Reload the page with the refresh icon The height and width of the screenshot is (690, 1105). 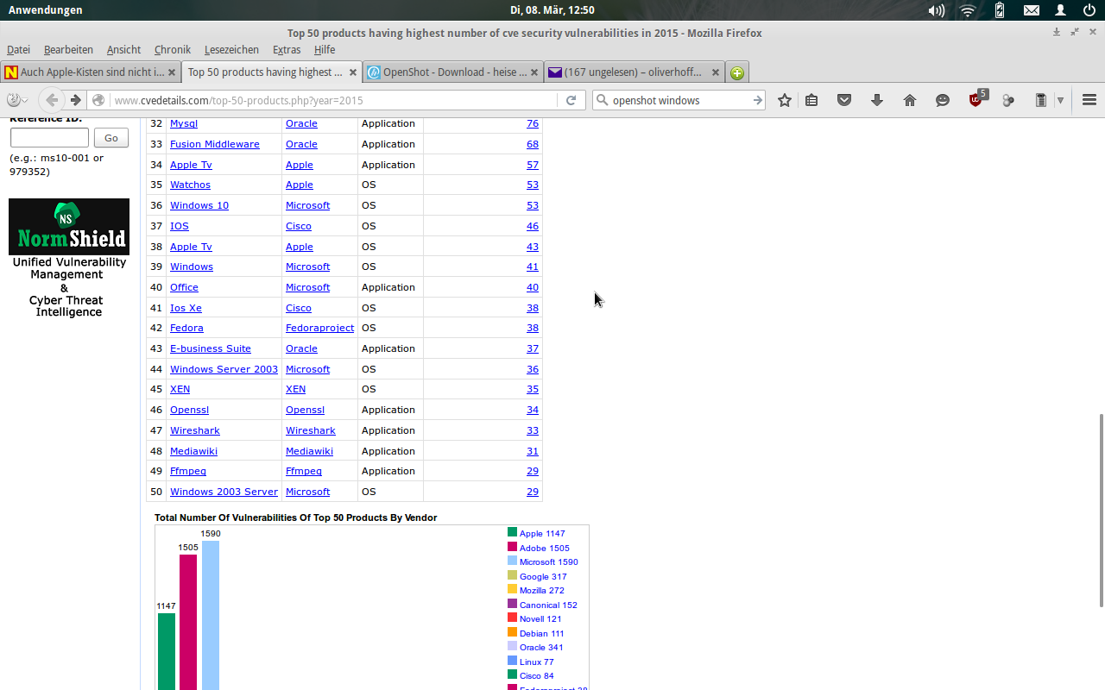[571, 100]
